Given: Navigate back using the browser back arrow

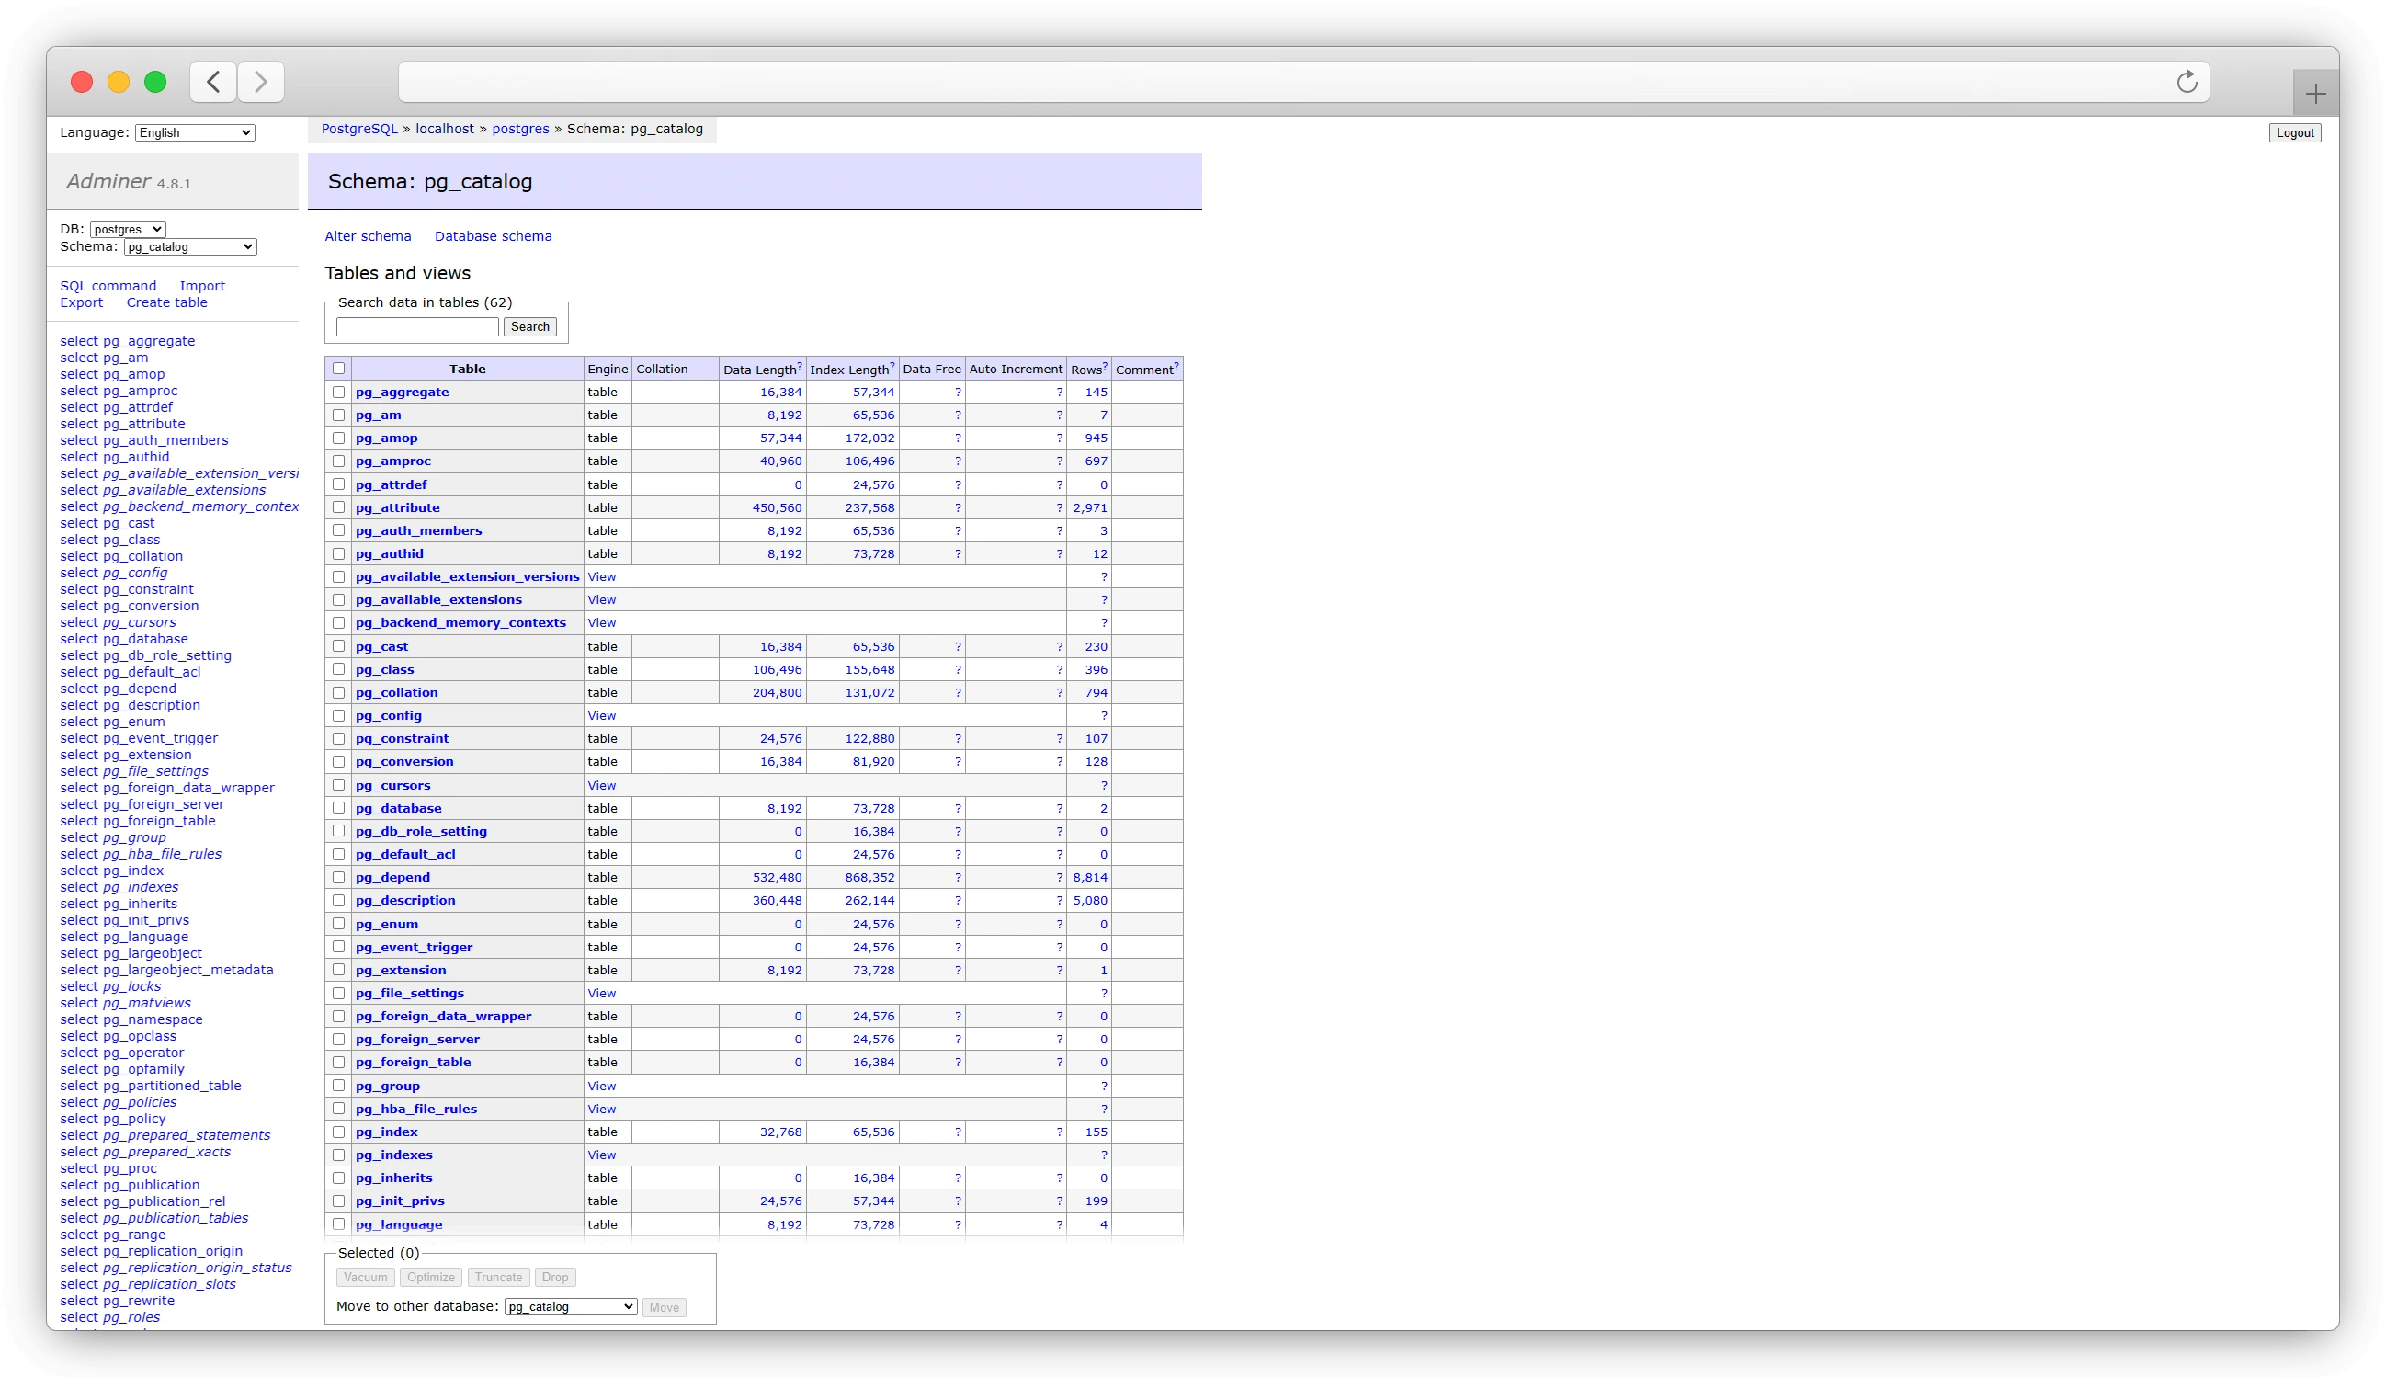Looking at the screenshot, I should tap(212, 81).
